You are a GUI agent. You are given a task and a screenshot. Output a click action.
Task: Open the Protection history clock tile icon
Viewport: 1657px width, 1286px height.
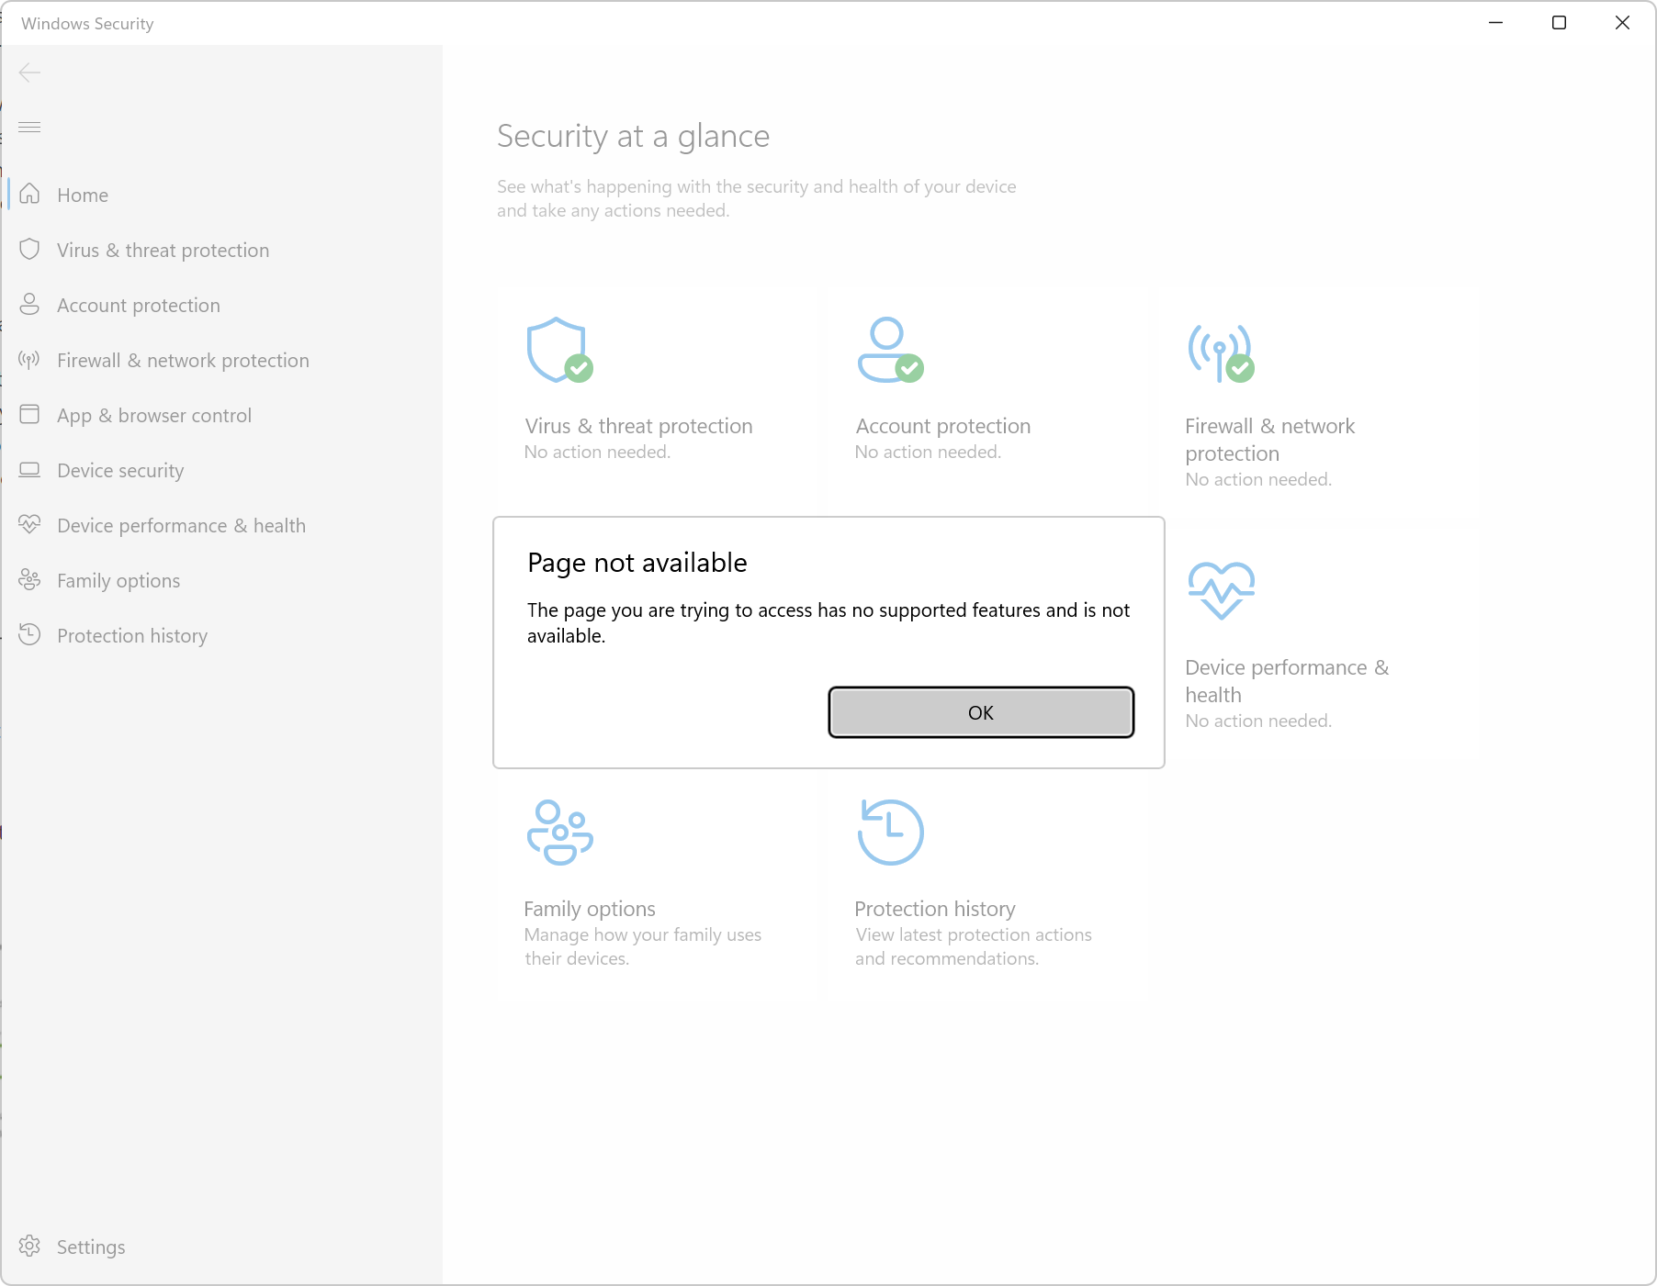(x=890, y=833)
